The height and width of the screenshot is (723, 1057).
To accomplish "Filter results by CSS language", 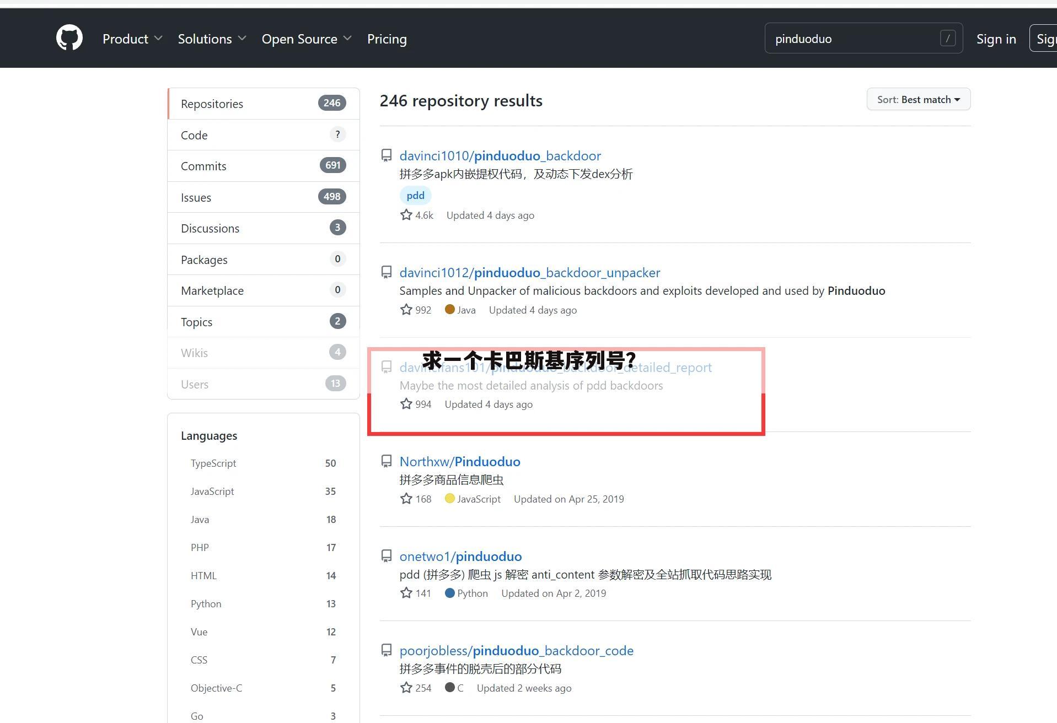I will (x=264, y=660).
